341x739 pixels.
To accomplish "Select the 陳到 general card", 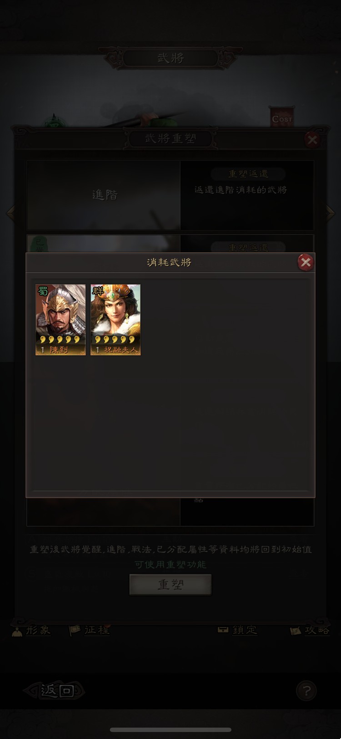I will point(60,320).
